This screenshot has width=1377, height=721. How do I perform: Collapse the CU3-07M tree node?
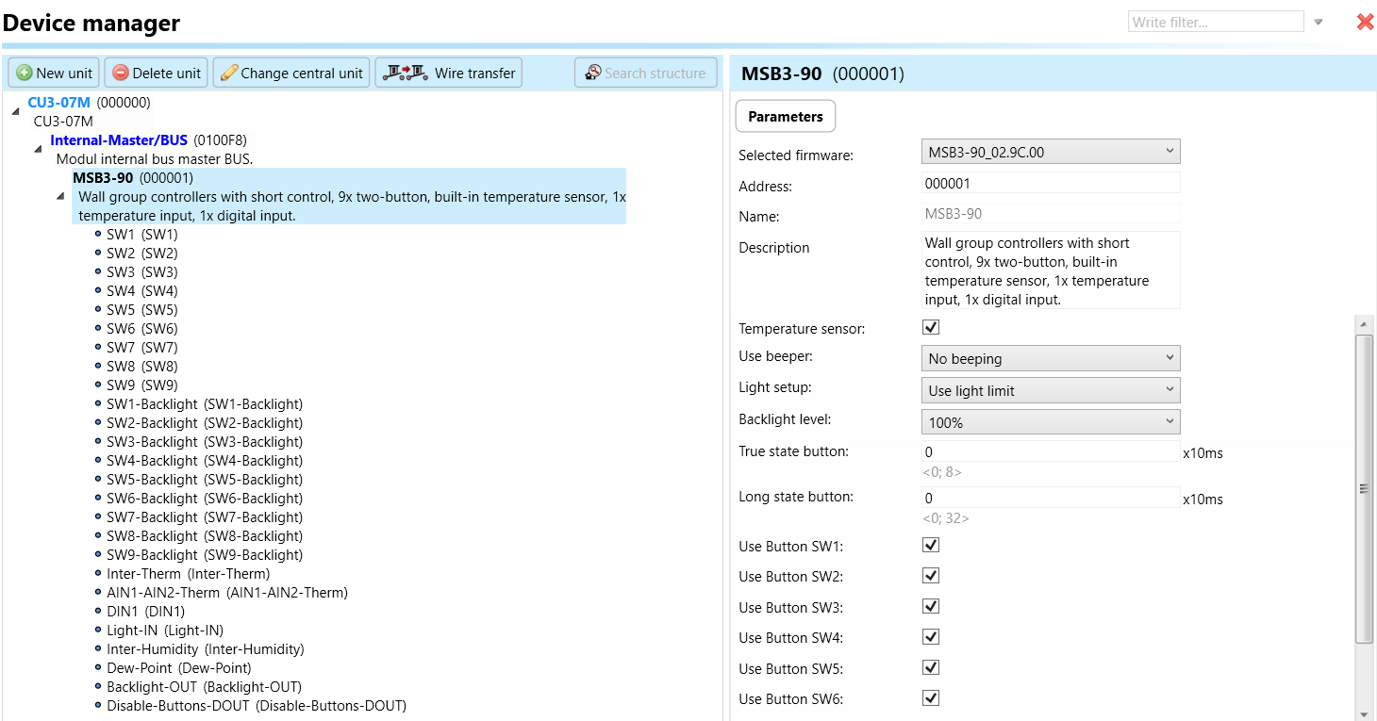(x=15, y=111)
